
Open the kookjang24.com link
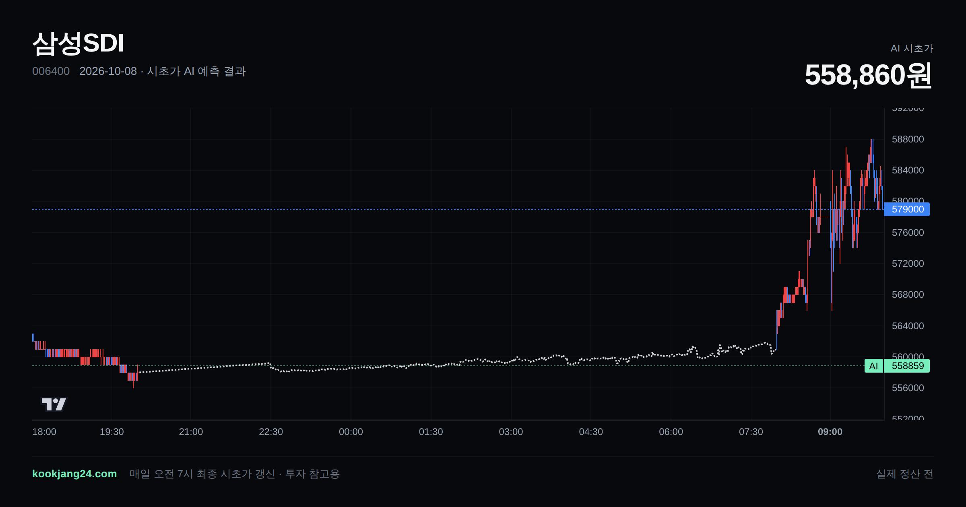[74, 474]
